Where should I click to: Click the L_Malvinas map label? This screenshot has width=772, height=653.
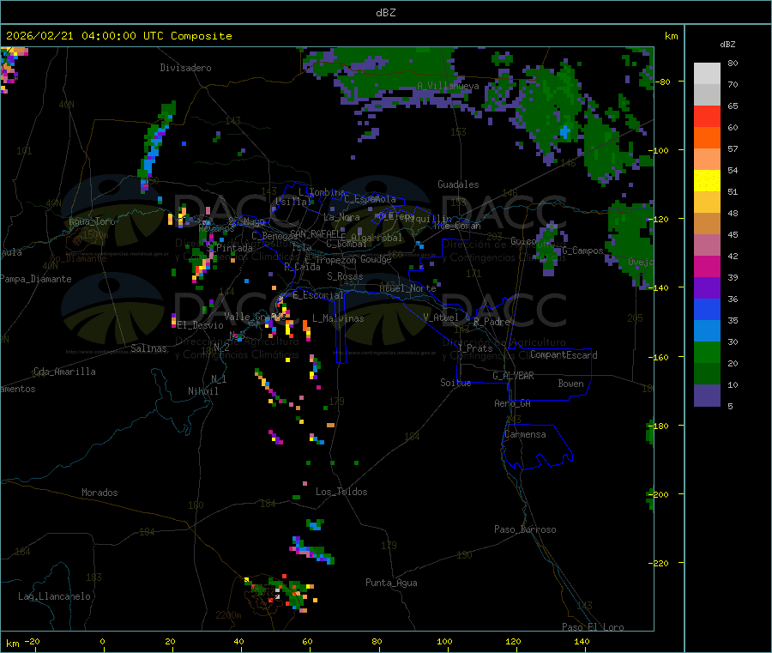tap(338, 318)
